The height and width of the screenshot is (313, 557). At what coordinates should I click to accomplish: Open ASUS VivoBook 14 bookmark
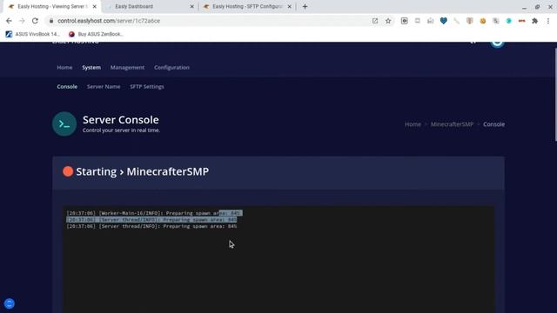[x=32, y=34]
